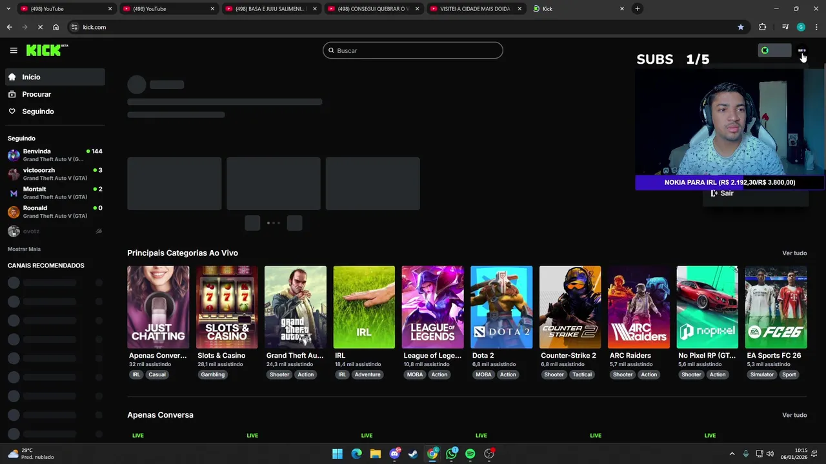Viewport: 826px width, 464px height.
Task: Open the Seguindo following page
Action: pos(55,111)
